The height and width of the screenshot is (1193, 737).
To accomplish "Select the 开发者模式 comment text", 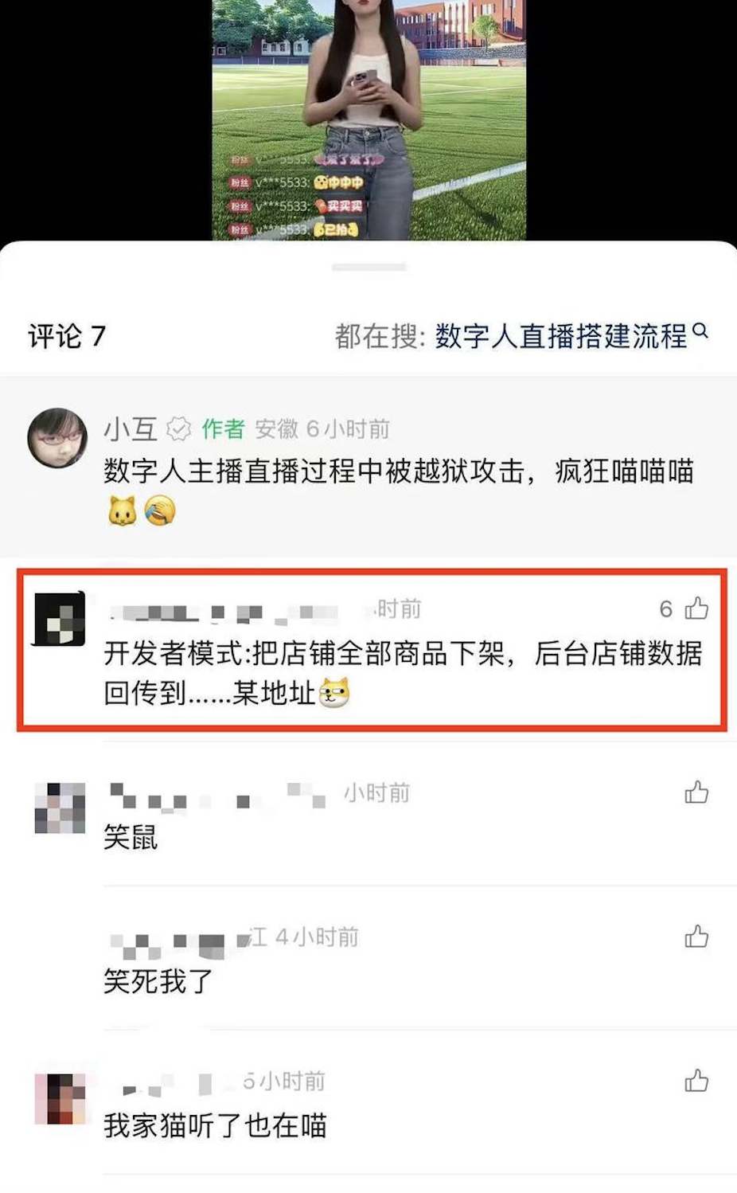I will click(x=403, y=673).
